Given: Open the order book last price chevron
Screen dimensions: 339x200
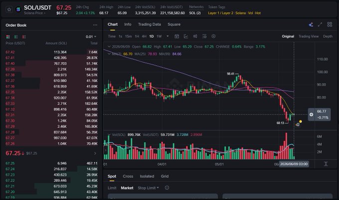Looking at the screenshot, I should tap(95, 153).
